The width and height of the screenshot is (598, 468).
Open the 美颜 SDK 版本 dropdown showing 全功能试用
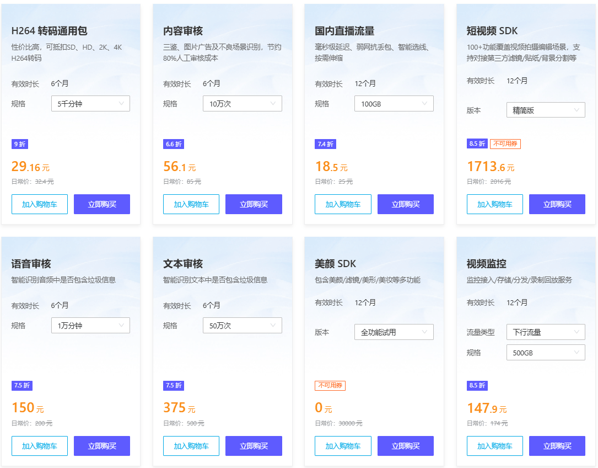pyautogui.click(x=394, y=332)
